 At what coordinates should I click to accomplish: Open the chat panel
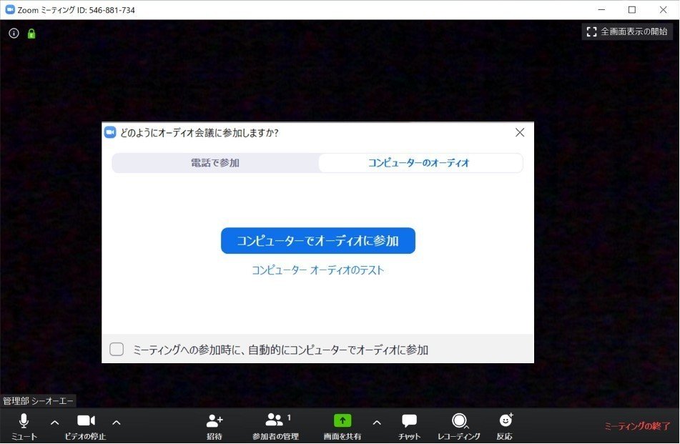click(x=408, y=425)
